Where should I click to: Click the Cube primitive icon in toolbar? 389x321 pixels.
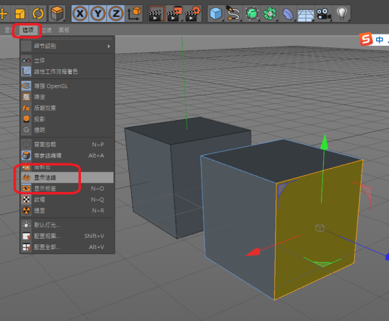click(215, 12)
